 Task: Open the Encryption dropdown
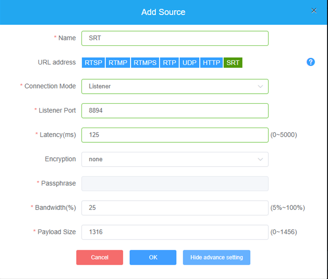(175, 159)
